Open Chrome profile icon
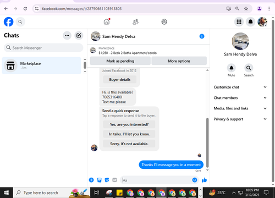The width and height of the screenshot is (275, 198). coord(259,9)
